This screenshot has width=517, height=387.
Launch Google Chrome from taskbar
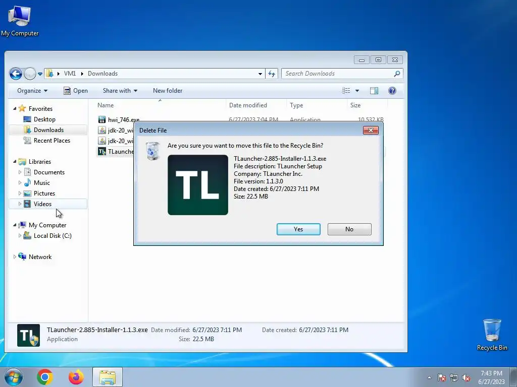click(x=45, y=377)
